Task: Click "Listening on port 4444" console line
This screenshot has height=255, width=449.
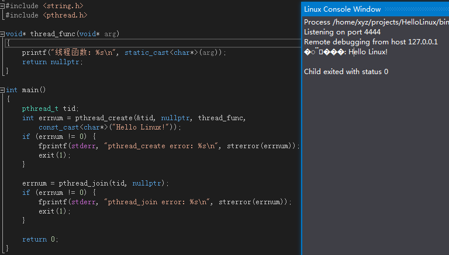Action: pos(342,32)
